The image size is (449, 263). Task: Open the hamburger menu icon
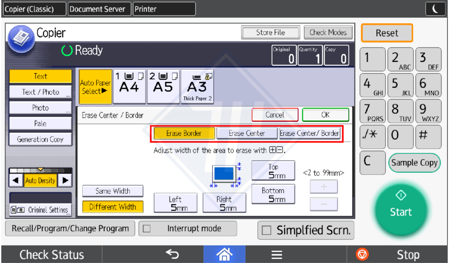277,254
